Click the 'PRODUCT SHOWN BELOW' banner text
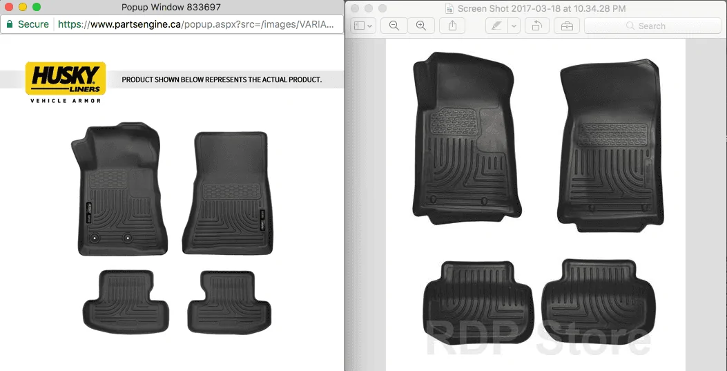Screen dimensions: 727x371 click(x=222, y=79)
